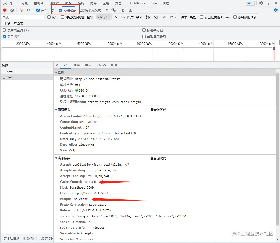Open the issues counter badge

pyautogui.click(x=250, y=3)
